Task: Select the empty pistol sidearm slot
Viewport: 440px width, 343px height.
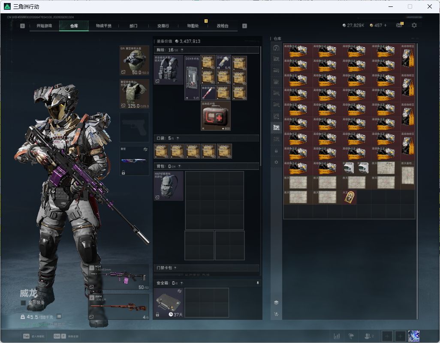Action: pos(134,127)
